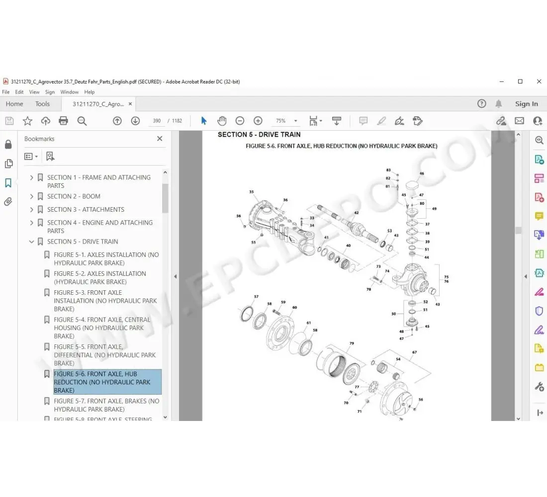Open the Edit menu
547x497 pixels.
pos(19,92)
